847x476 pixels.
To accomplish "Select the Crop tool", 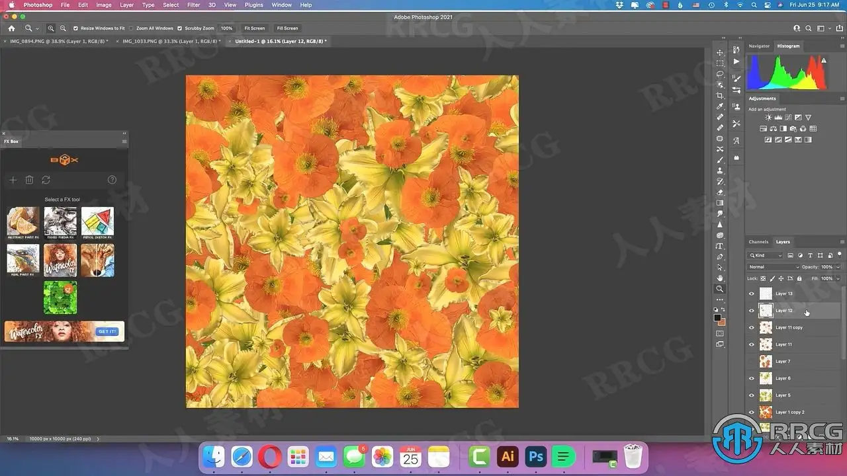I will tap(720, 96).
